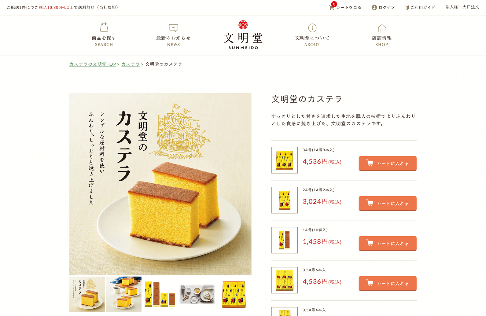Click the SHOP house icon
Screen dimensions: 486x316
click(382, 28)
